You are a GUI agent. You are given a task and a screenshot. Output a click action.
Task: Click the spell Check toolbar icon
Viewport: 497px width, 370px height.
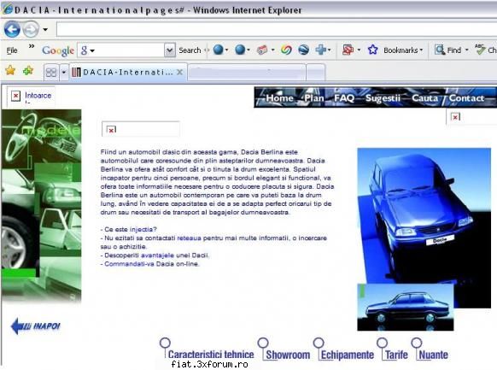click(480, 50)
